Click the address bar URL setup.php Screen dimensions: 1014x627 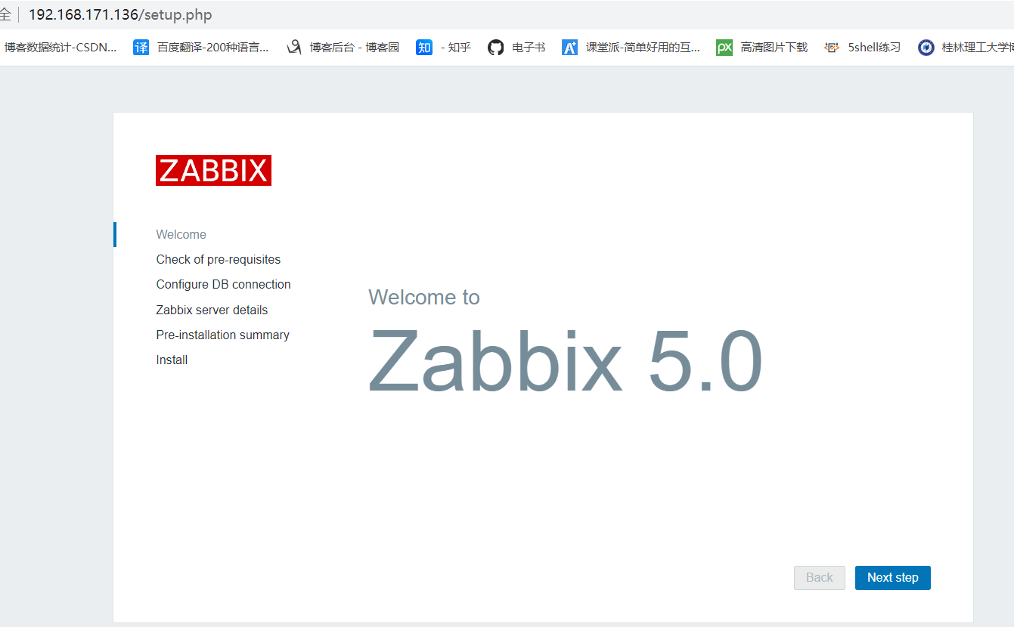(120, 14)
